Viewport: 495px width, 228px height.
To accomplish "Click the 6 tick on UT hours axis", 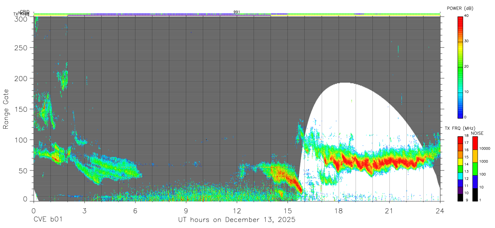I will click(135, 211).
